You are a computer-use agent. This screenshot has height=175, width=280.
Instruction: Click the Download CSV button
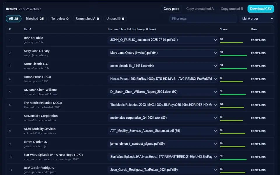(261, 9)
